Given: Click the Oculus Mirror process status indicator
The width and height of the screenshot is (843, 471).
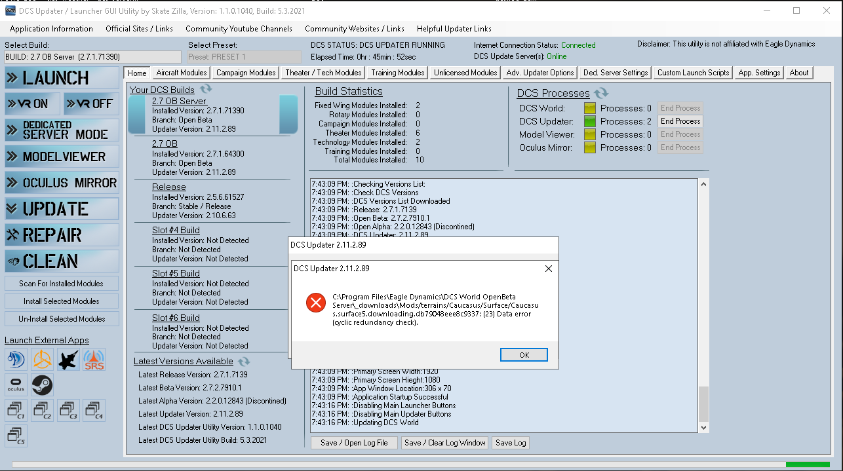Looking at the screenshot, I should [x=589, y=147].
